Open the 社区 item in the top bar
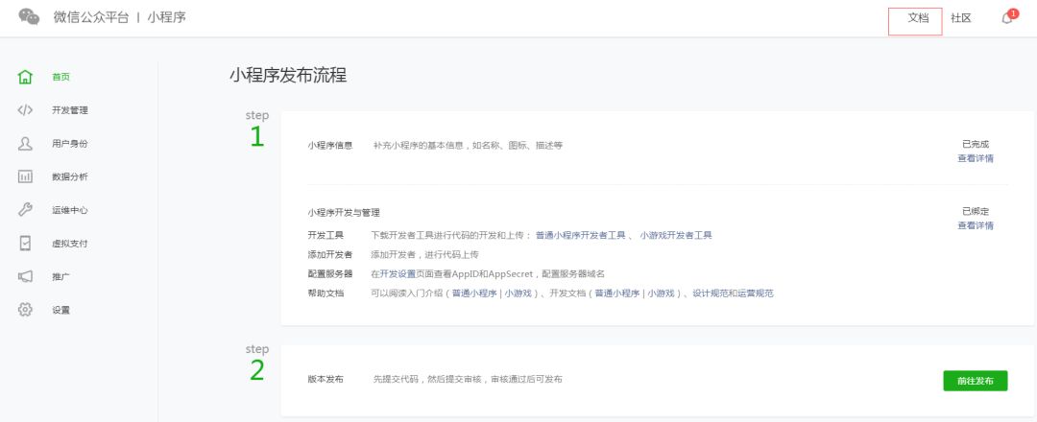Viewport: 1037px width, 422px height. tap(961, 18)
